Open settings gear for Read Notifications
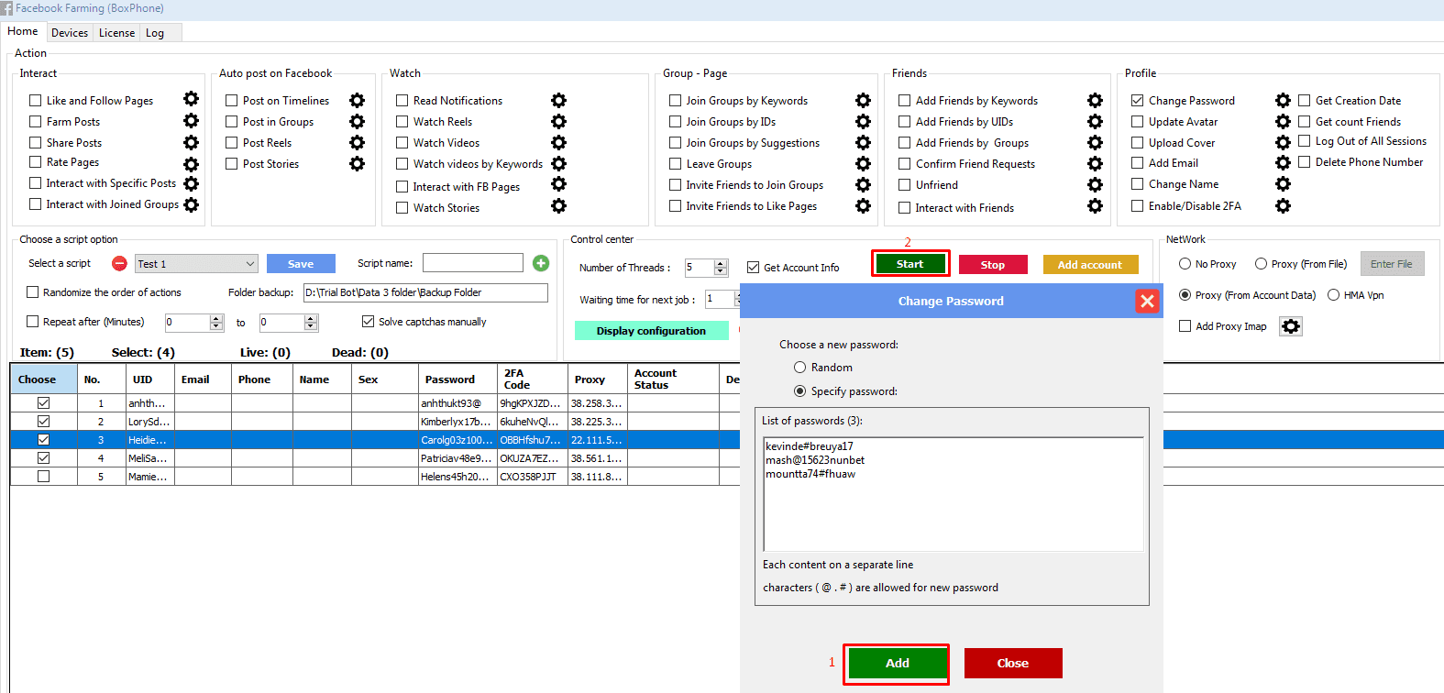 (x=558, y=100)
